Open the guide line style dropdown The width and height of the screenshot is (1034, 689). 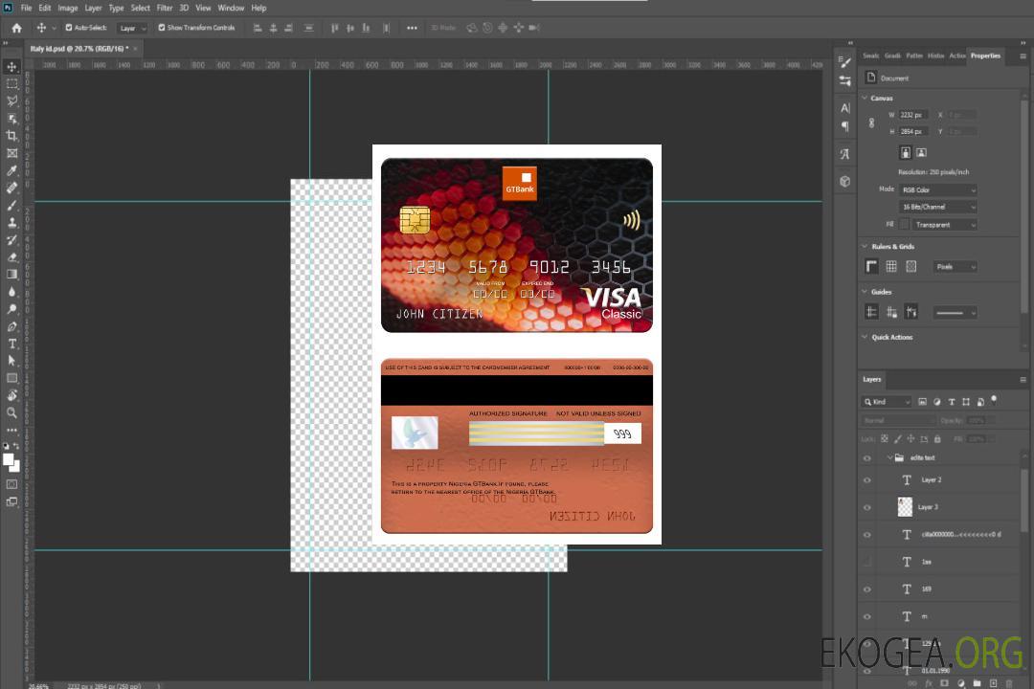955,313
